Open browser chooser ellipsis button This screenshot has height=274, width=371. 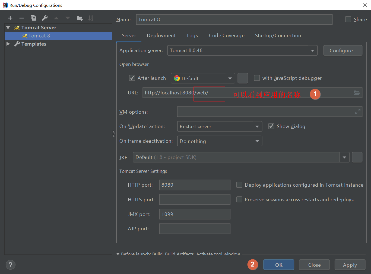point(243,78)
